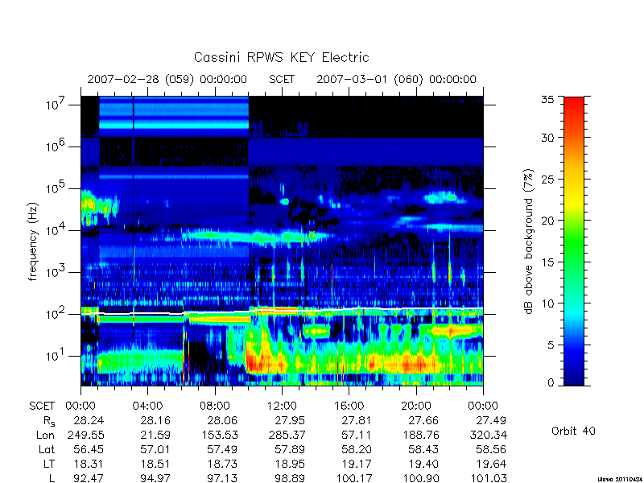Click the 'frequency (Hz)' axis label
The image size is (644, 483).
pyautogui.click(x=33, y=242)
